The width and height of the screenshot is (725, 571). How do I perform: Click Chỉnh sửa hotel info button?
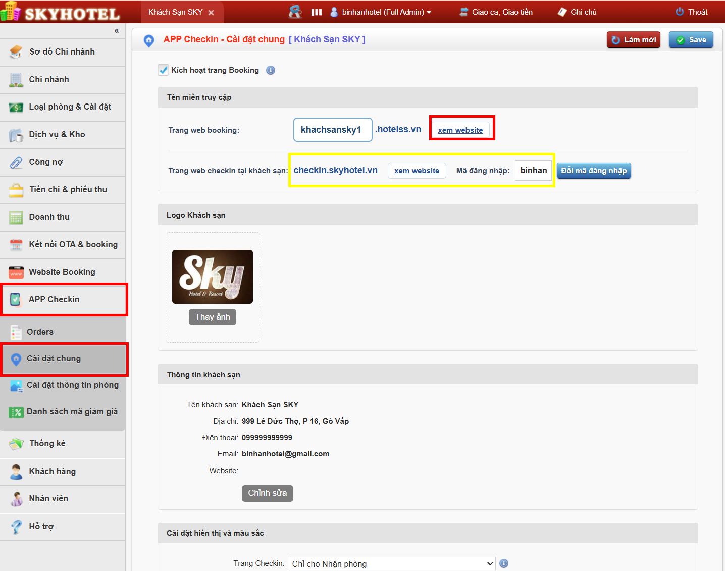click(268, 493)
